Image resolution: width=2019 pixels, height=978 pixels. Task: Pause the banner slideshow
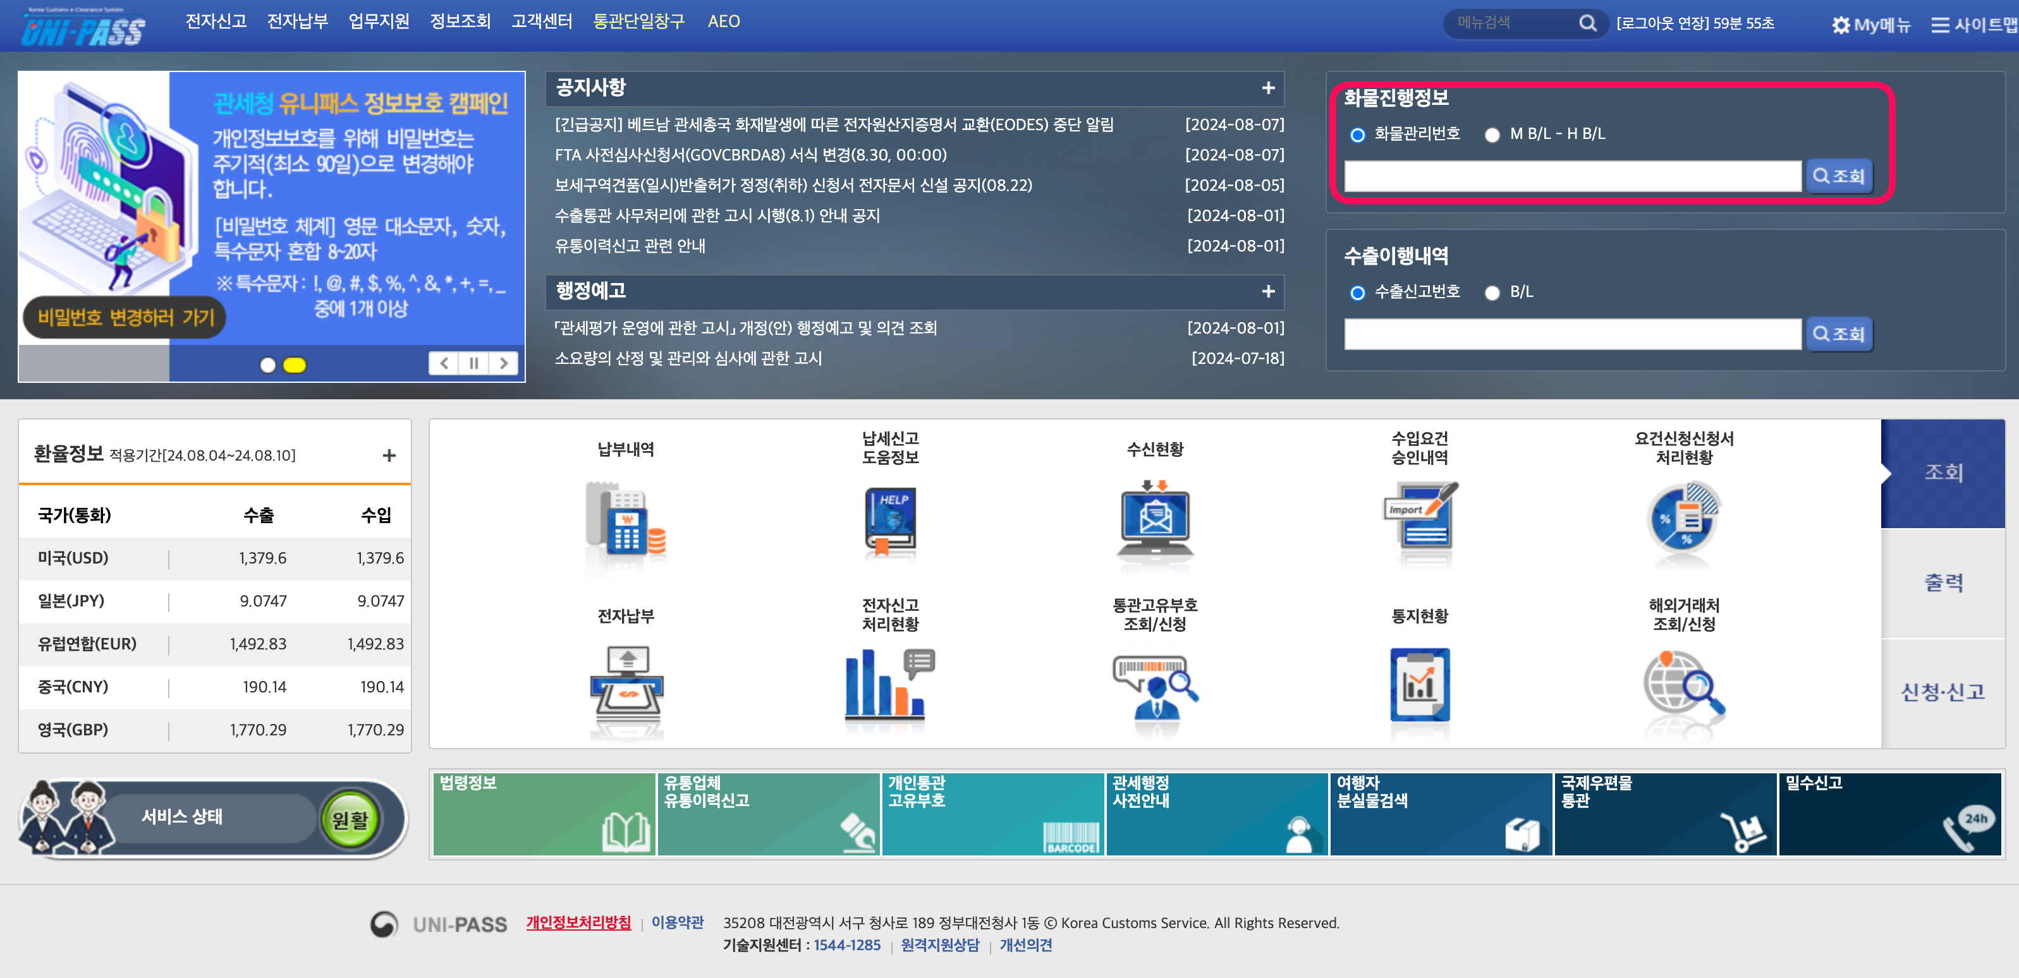pyautogui.click(x=473, y=363)
